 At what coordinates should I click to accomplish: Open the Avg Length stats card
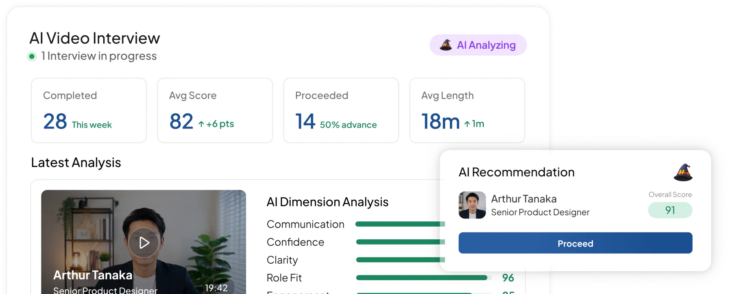pos(467,110)
